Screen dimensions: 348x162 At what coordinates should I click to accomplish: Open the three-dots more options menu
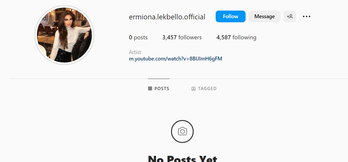(307, 16)
